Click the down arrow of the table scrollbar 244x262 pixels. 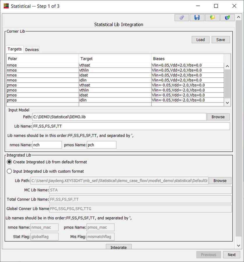pyautogui.click(x=227, y=103)
